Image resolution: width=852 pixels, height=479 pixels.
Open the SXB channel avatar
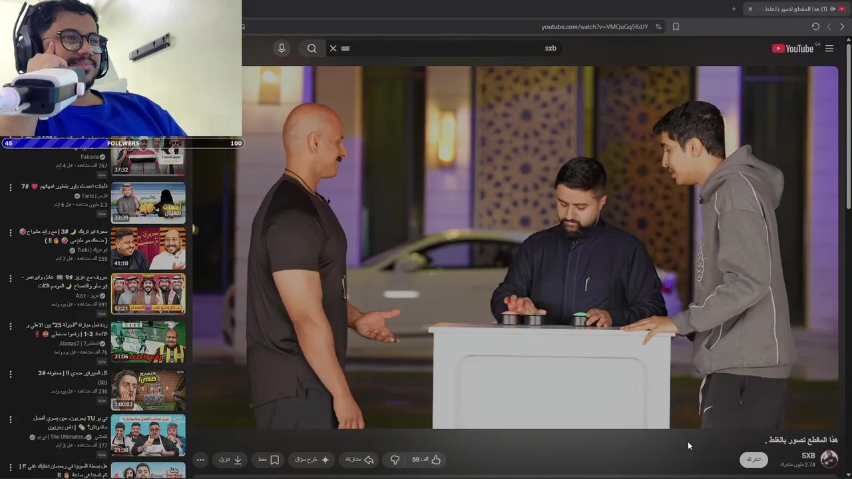[x=829, y=459]
